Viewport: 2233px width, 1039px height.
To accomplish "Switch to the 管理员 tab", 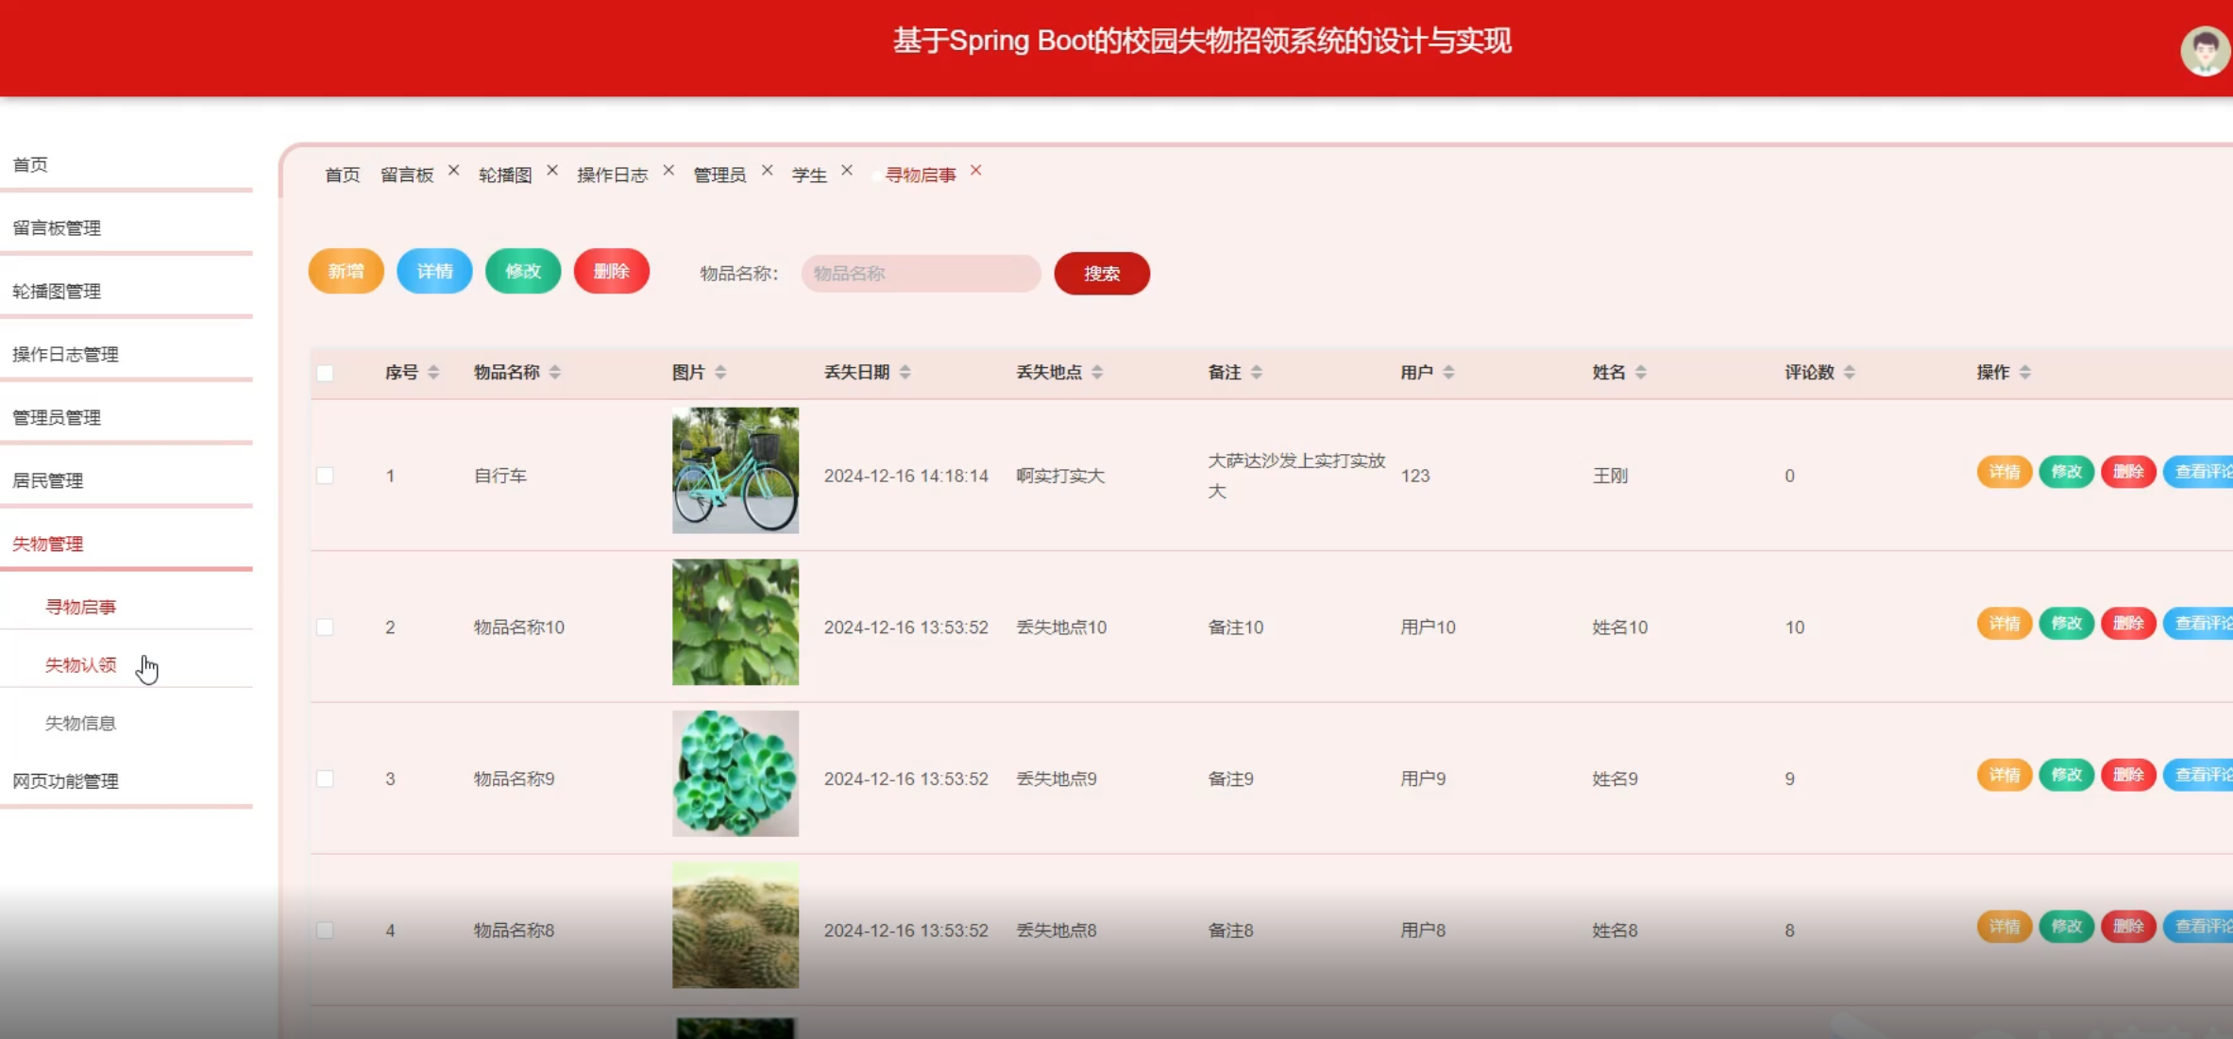I will (719, 175).
